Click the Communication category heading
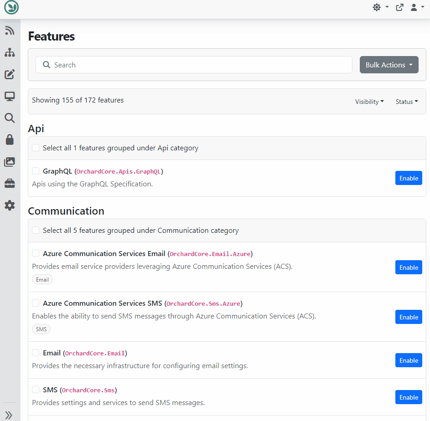 click(66, 211)
